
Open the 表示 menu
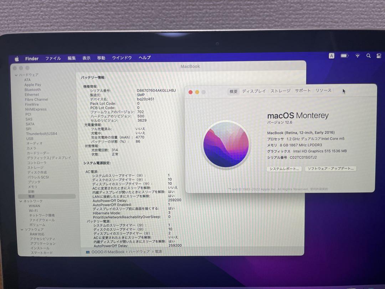click(86, 58)
